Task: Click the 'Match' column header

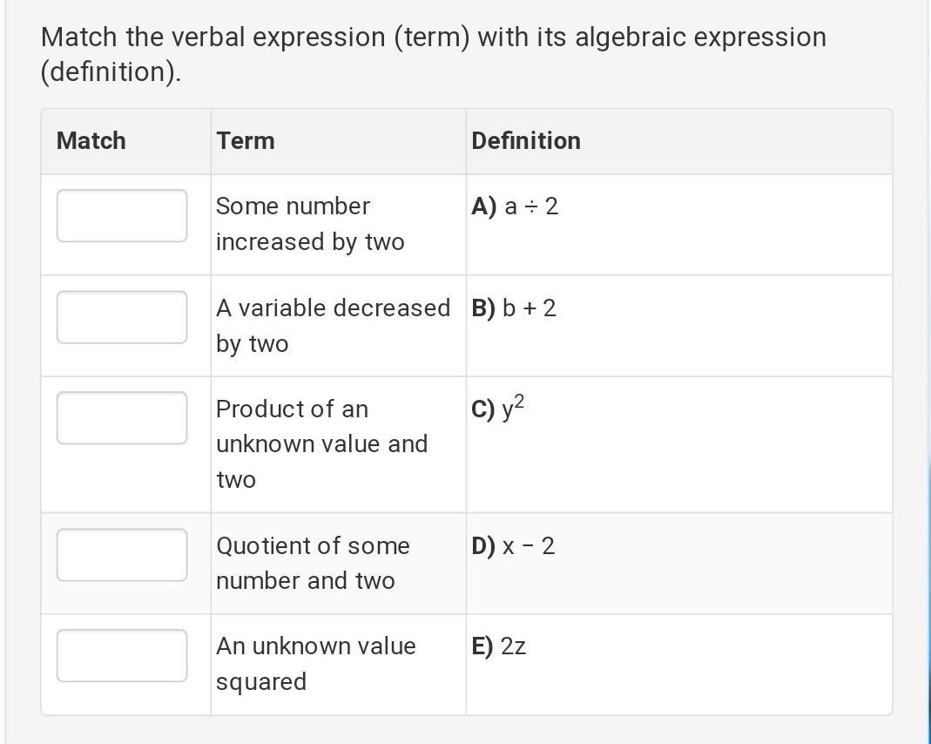Action: click(x=91, y=141)
